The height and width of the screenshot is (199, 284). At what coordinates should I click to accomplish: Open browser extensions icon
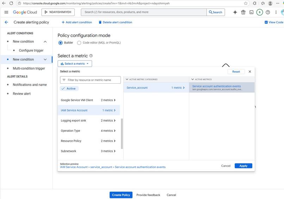pos(255,3)
